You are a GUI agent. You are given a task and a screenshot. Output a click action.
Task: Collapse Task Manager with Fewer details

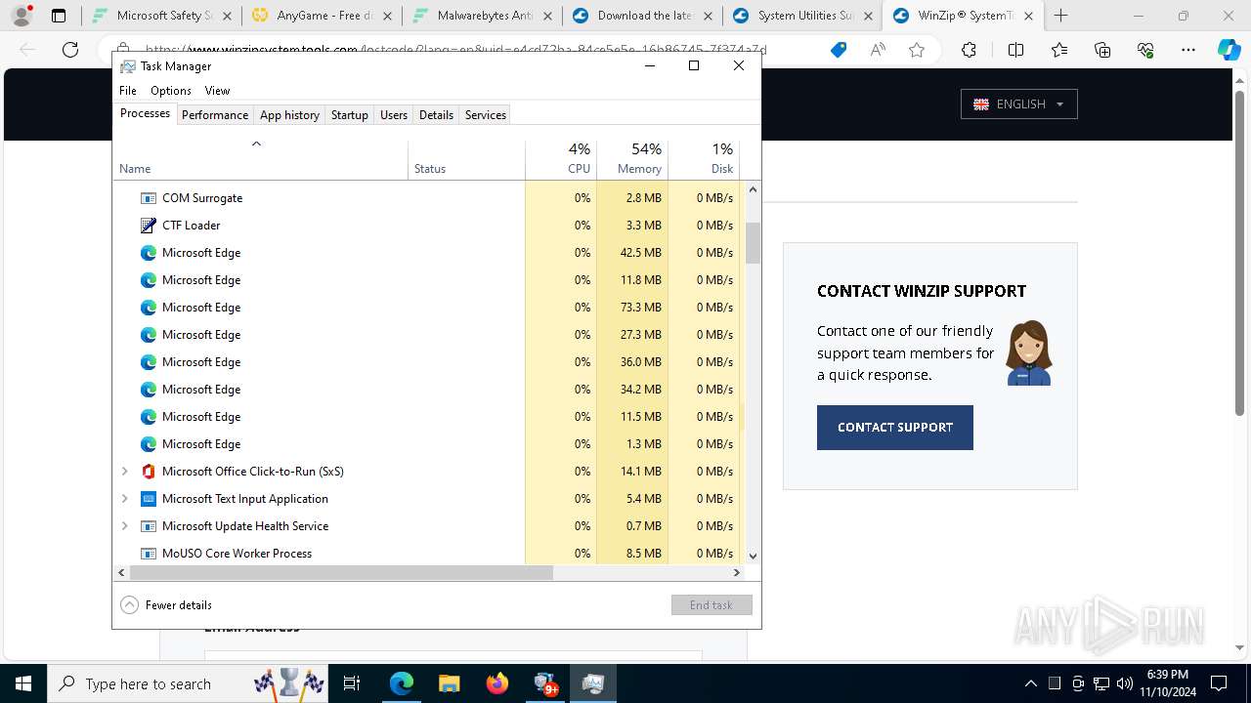tap(166, 605)
